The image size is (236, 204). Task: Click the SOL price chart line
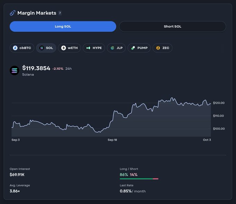pyautogui.click(x=111, y=117)
